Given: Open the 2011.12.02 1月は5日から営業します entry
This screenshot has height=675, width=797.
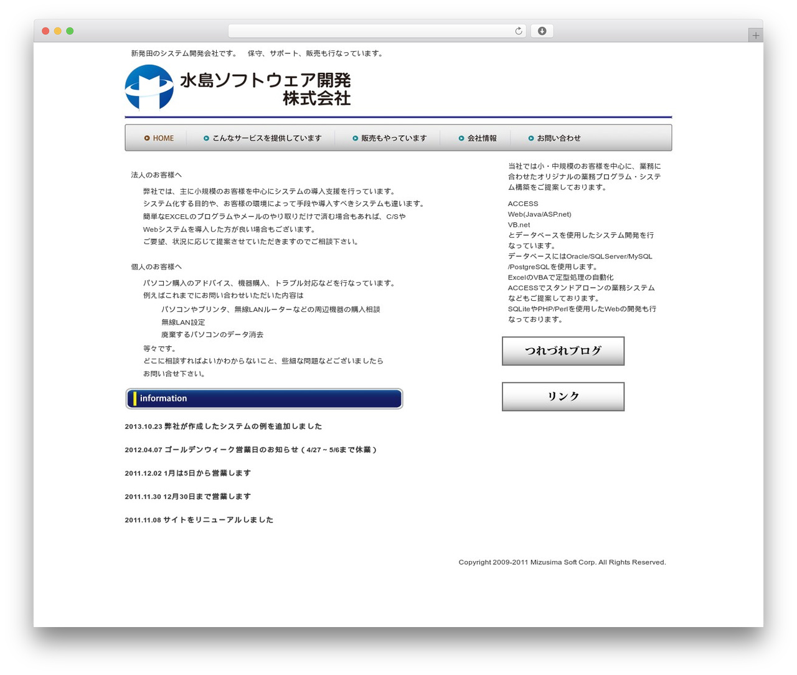Looking at the screenshot, I should 188,473.
